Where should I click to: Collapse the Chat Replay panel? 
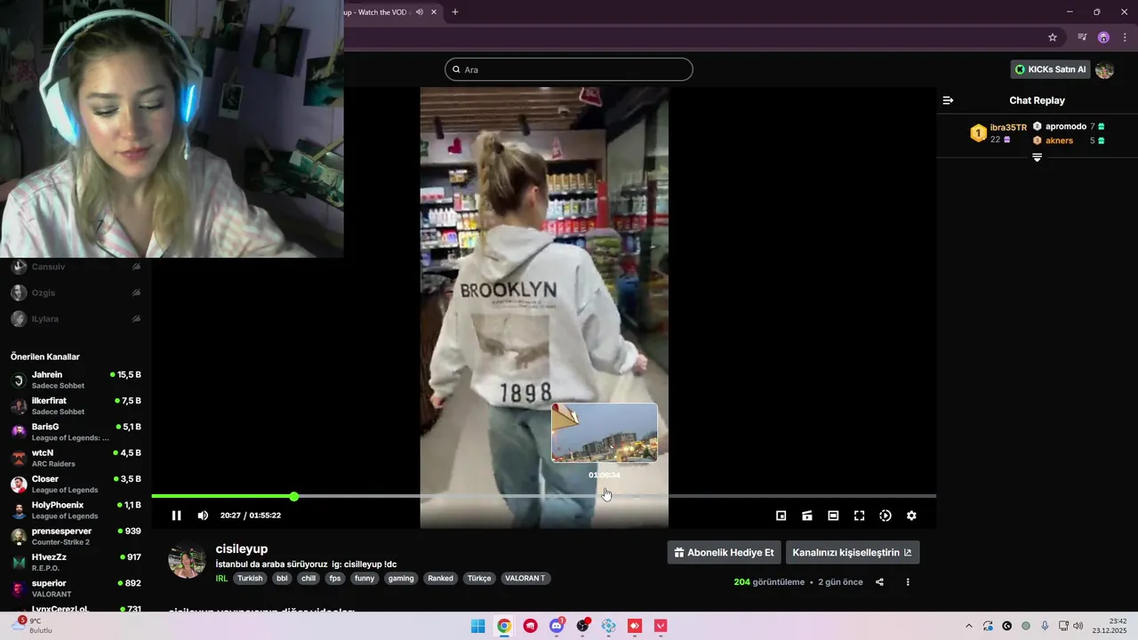pos(948,100)
